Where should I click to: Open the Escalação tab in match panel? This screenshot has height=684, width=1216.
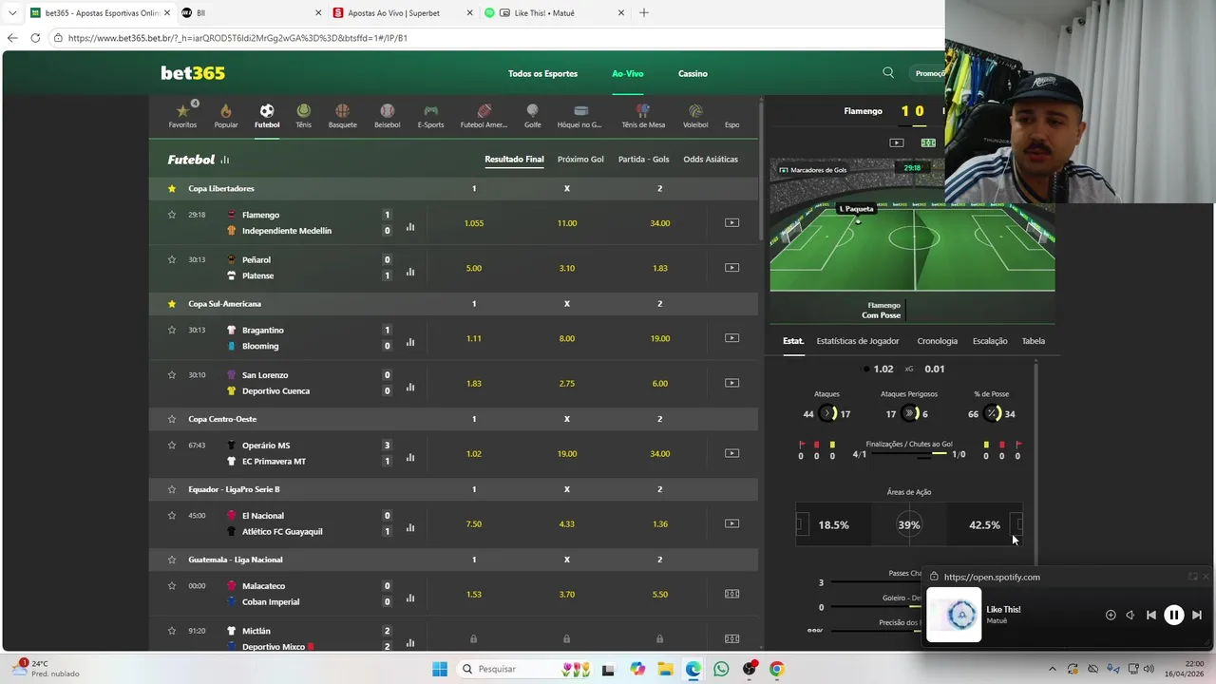tap(990, 341)
